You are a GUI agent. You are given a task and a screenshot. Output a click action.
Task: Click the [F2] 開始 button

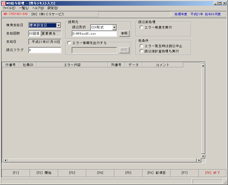[44, 173]
